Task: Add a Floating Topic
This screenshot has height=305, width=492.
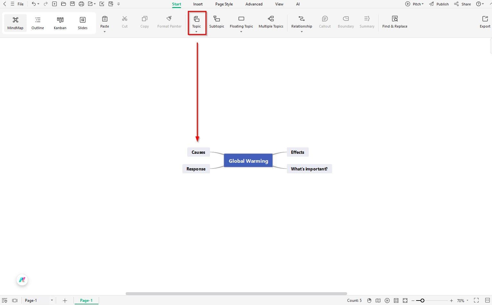Action: click(x=241, y=22)
